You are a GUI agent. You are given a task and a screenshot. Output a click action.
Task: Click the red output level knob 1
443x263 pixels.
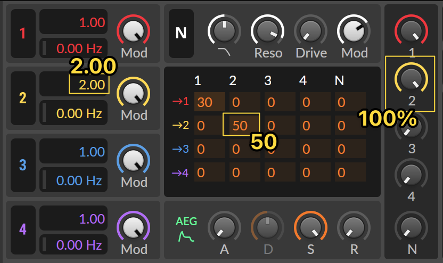412,31
